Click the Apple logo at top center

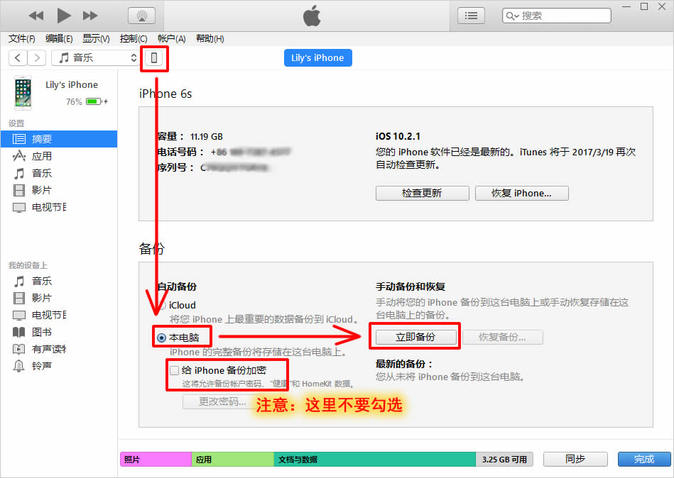point(312,15)
